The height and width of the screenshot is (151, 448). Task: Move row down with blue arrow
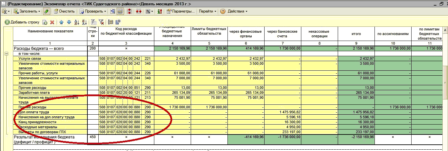pos(69,22)
